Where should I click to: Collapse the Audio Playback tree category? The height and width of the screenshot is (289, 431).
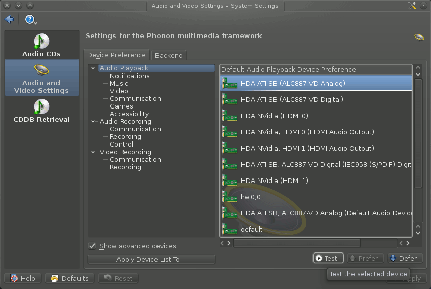pyautogui.click(x=93, y=68)
